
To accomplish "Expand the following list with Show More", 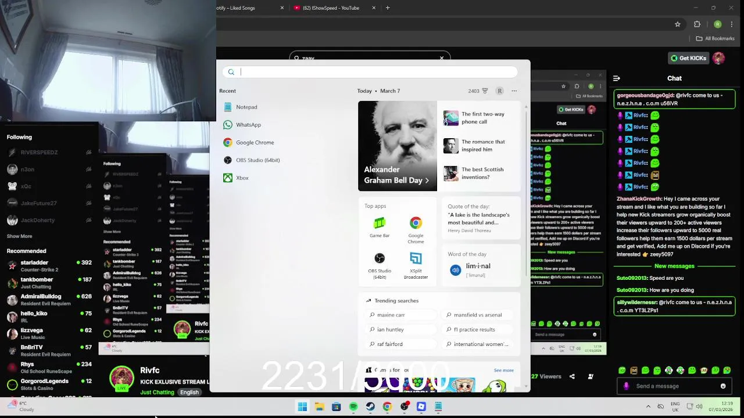I will coord(19,236).
